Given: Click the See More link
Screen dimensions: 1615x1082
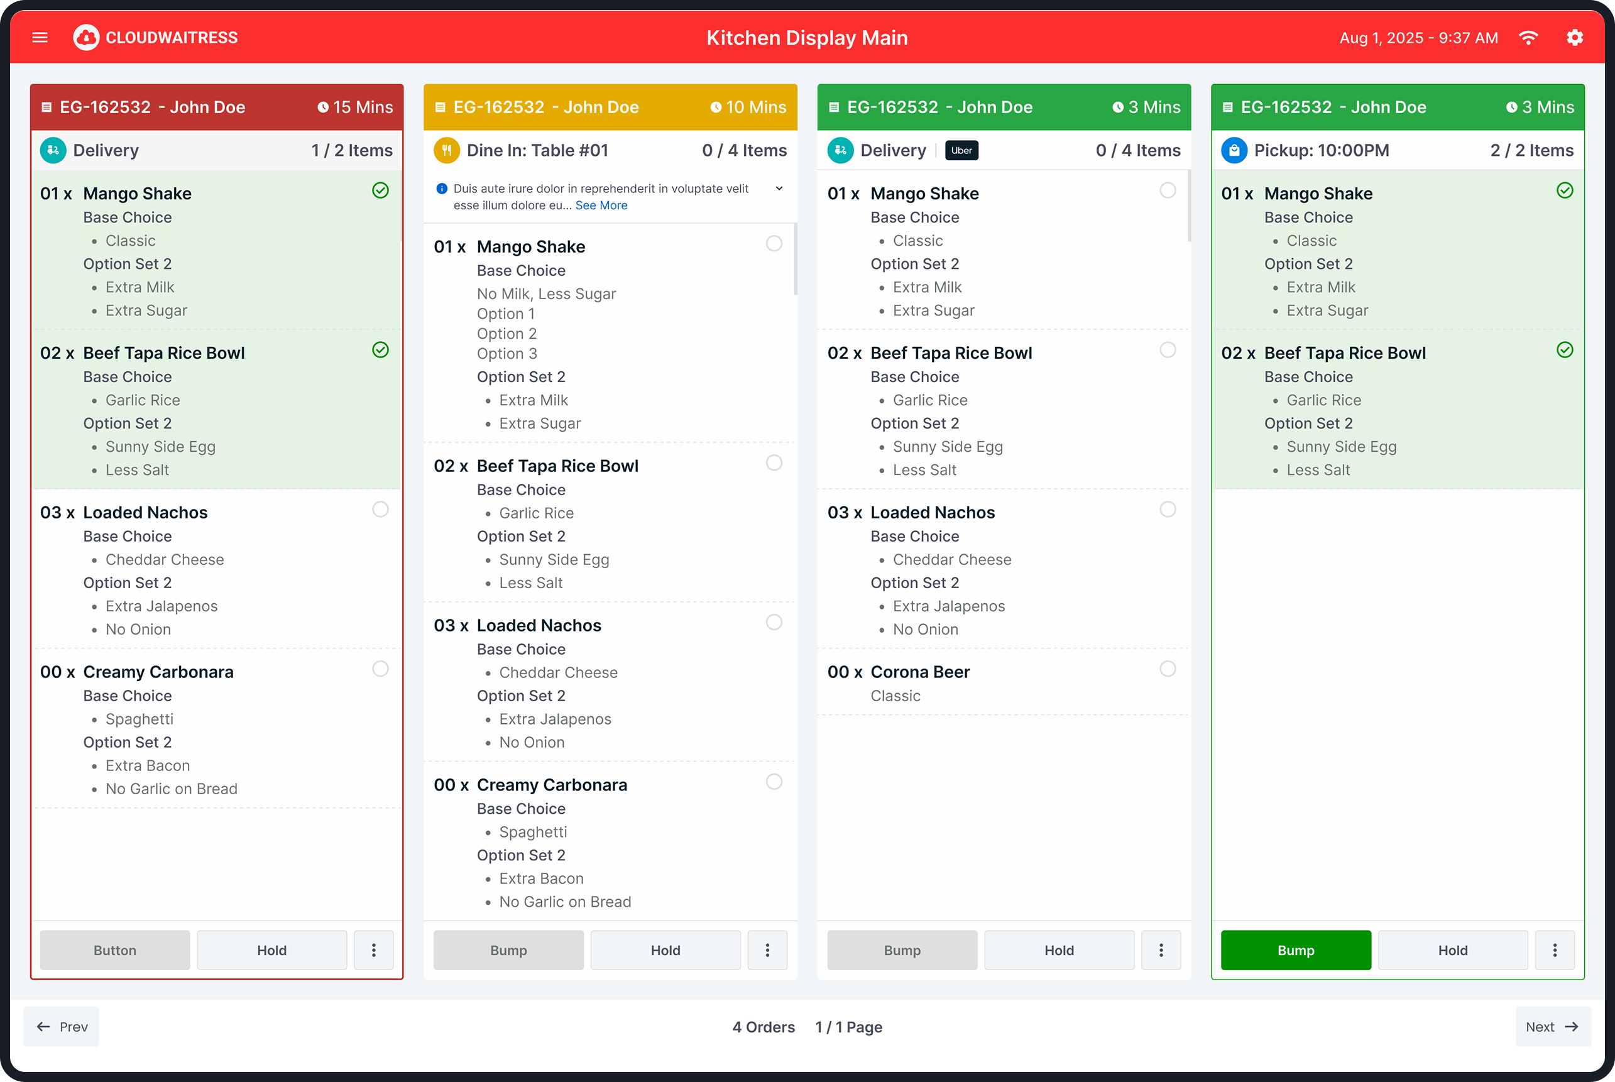Looking at the screenshot, I should 601,205.
